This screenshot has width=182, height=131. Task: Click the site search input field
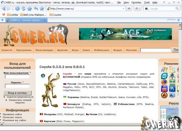156,50
